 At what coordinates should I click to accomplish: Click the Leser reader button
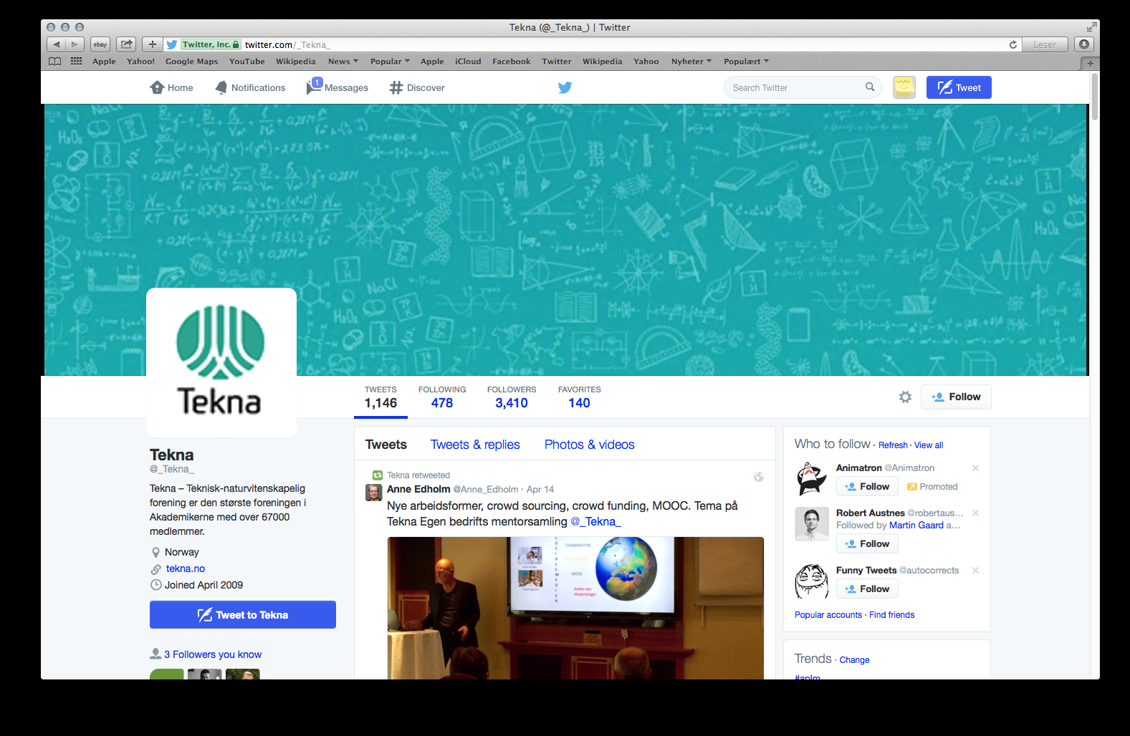1045,44
